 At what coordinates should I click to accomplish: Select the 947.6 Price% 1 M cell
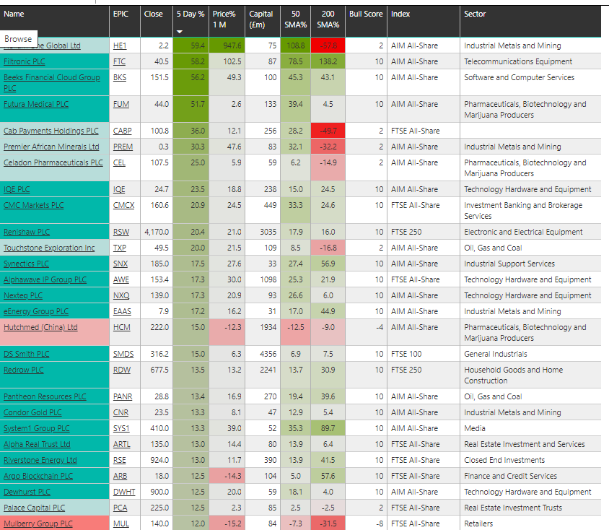click(x=227, y=45)
